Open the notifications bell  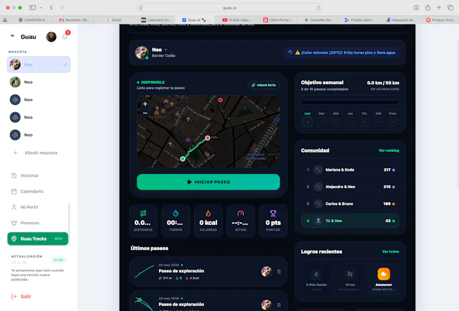(65, 37)
